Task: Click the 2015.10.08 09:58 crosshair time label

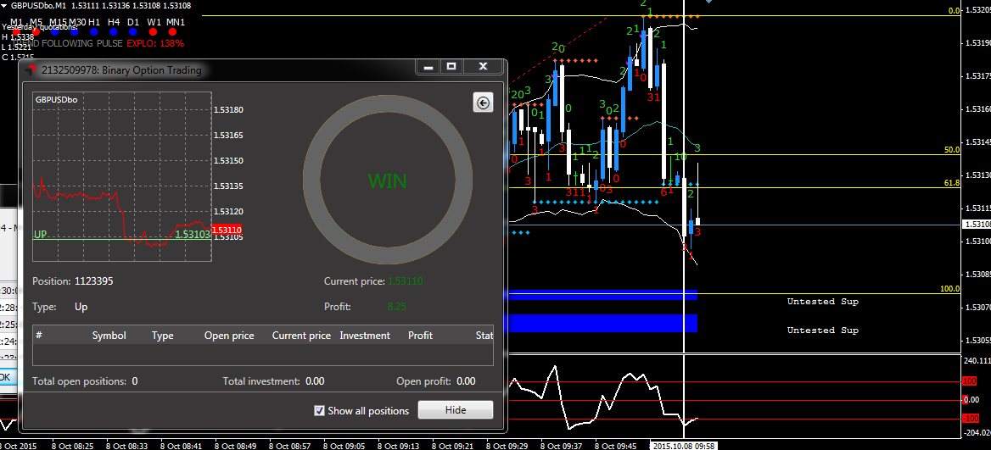Action: pyautogui.click(x=682, y=446)
